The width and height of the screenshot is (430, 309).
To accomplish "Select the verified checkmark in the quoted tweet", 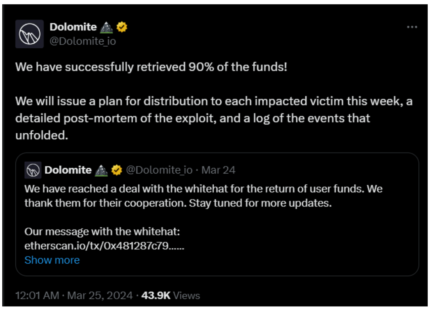I will 116,170.
